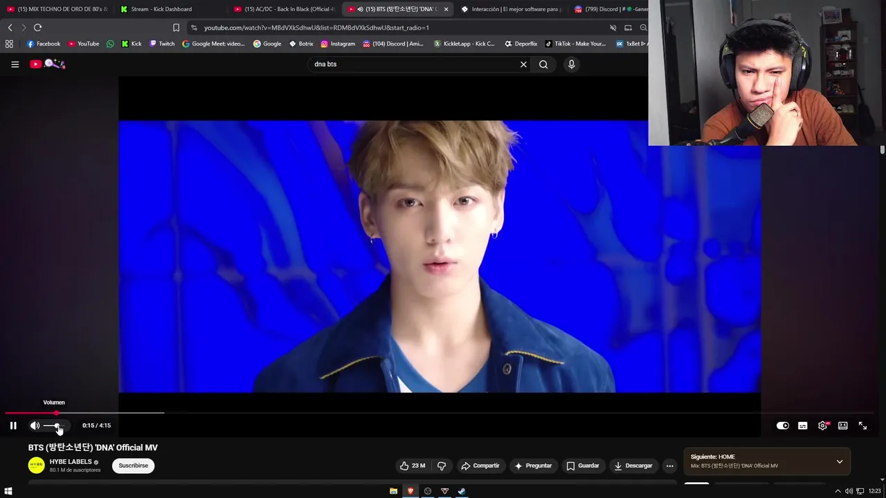Switch to 'AC/DC - Back In Black' tab
Image resolution: width=886 pixels, height=498 pixels.
284,9
